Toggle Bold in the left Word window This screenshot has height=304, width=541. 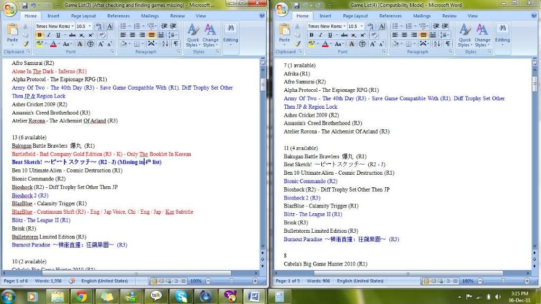pyautogui.click(x=40, y=35)
